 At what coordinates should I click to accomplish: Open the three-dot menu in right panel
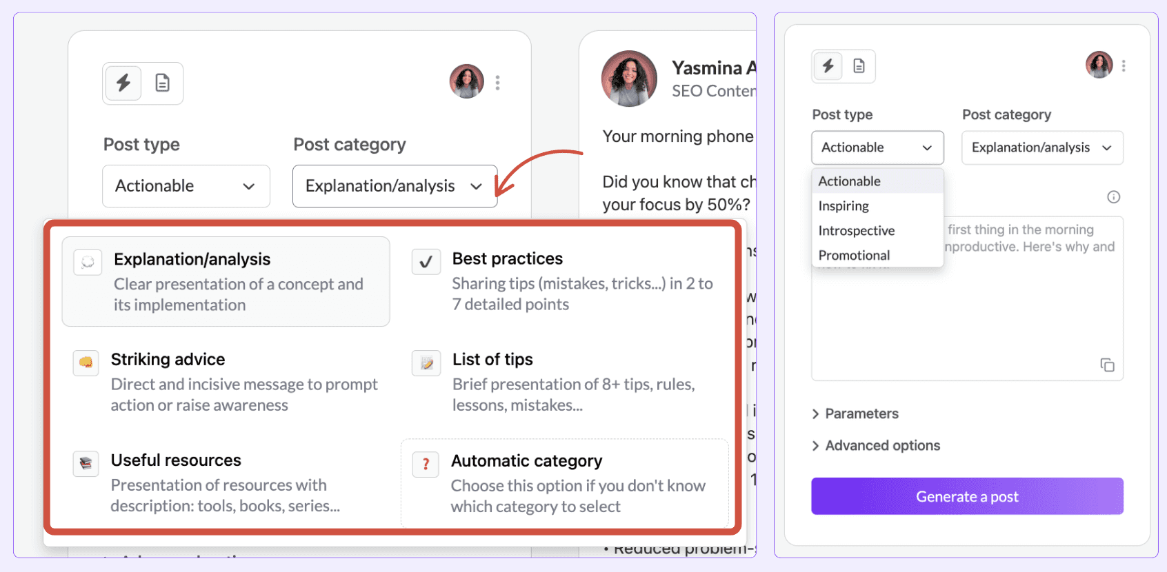(1124, 65)
